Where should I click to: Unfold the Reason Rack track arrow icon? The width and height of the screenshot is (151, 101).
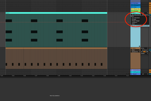[x=132, y=9]
